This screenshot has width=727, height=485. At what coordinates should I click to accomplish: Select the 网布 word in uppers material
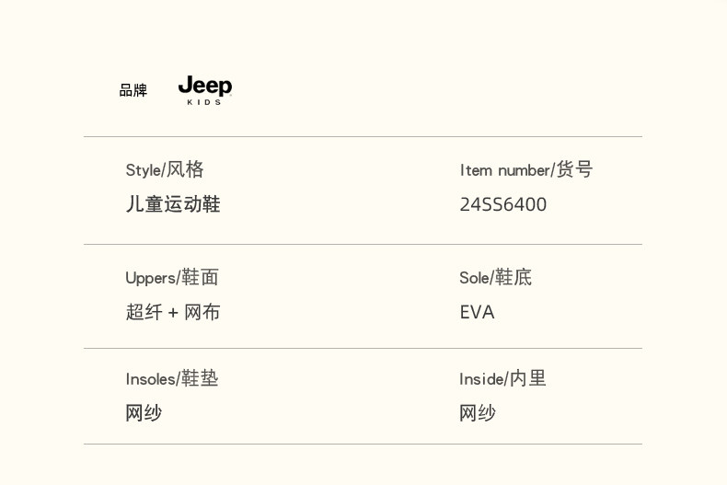click(202, 312)
